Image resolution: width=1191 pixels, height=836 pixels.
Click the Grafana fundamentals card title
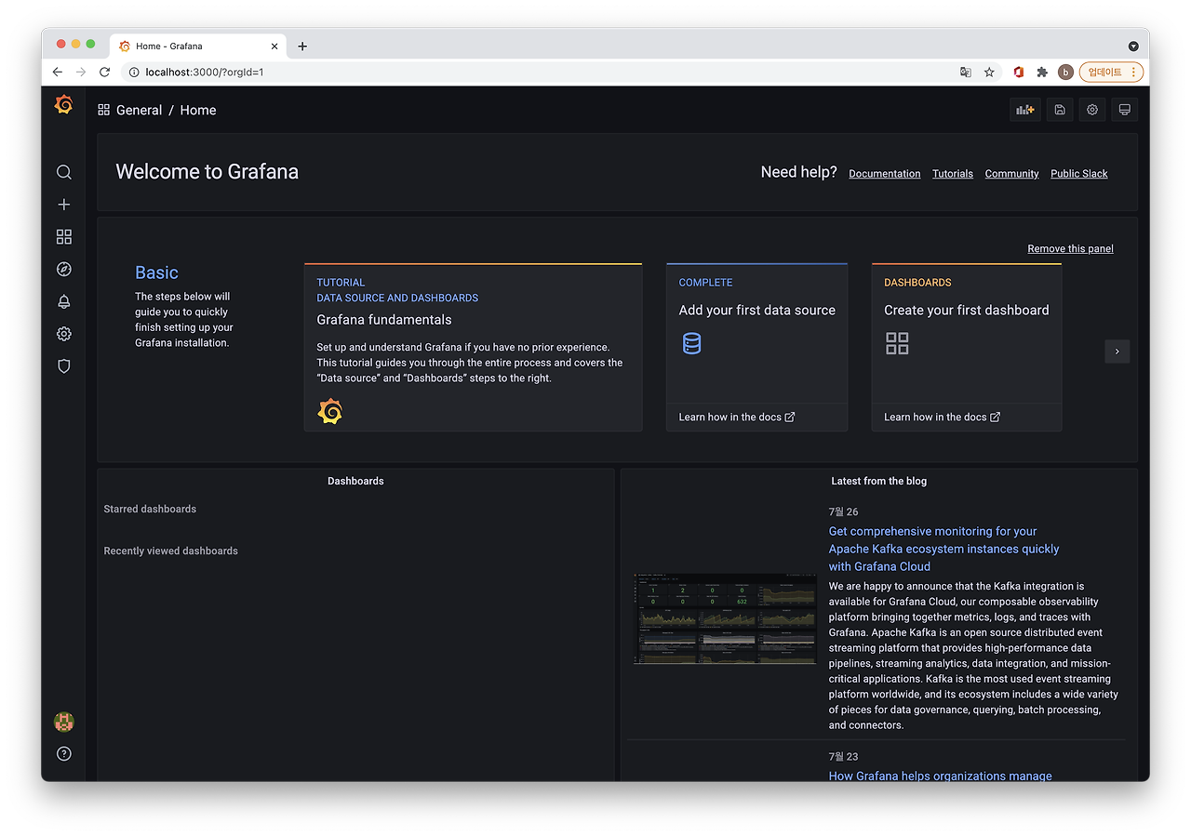tap(384, 320)
